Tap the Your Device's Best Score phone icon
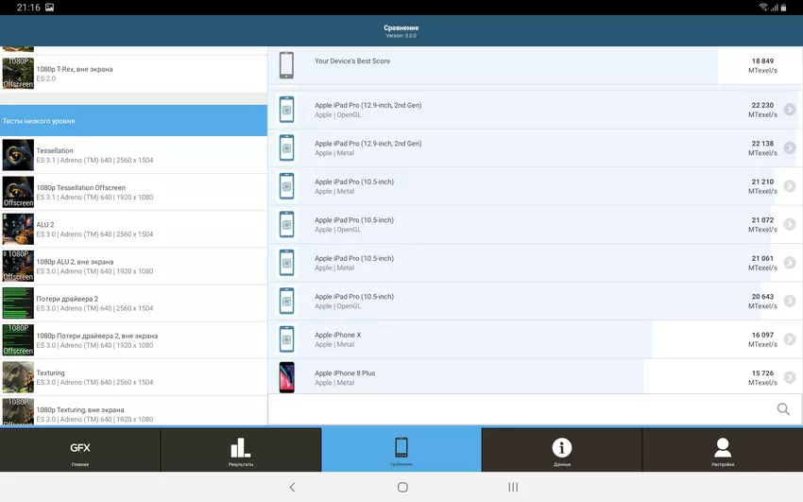Screen dimensions: 803x502 [286, 66]
